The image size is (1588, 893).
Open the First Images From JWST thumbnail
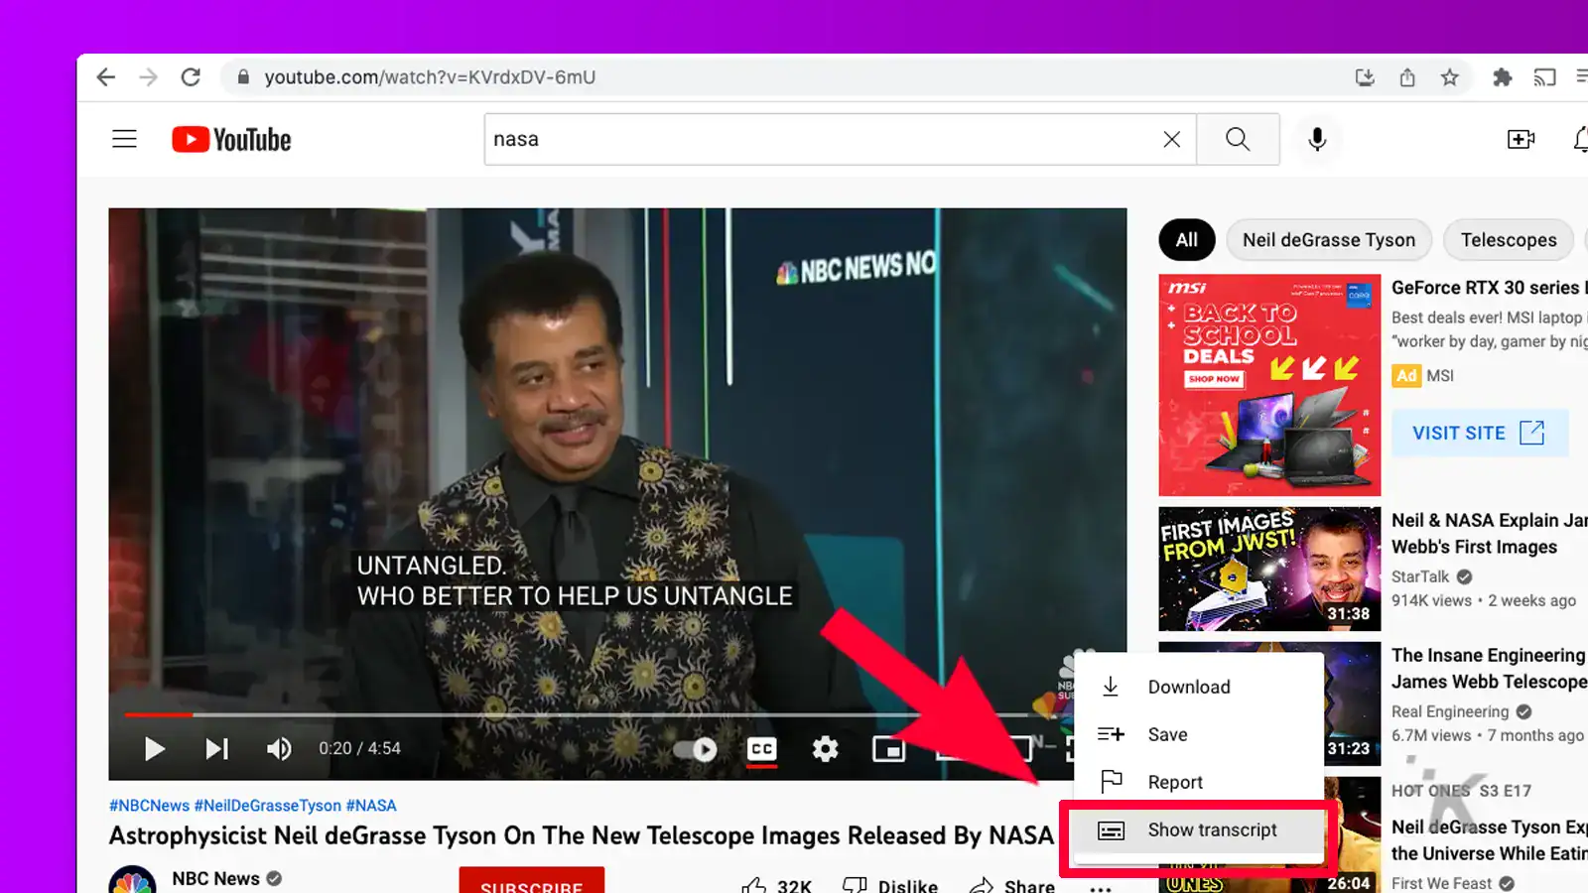click(x=1269, y=568)
